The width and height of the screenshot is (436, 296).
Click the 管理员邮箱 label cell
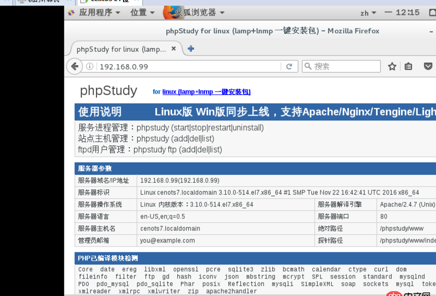(106, 240)
